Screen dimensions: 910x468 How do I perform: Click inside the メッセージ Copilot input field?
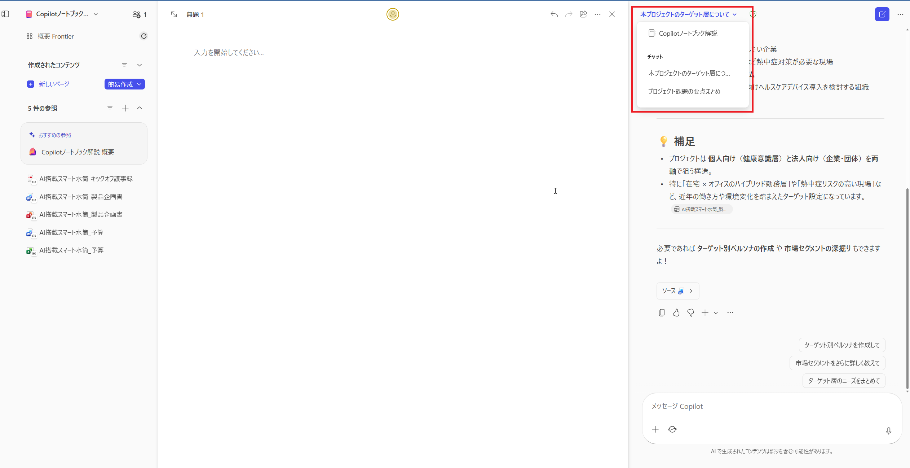pyautogui.click(x=757, y=406)
